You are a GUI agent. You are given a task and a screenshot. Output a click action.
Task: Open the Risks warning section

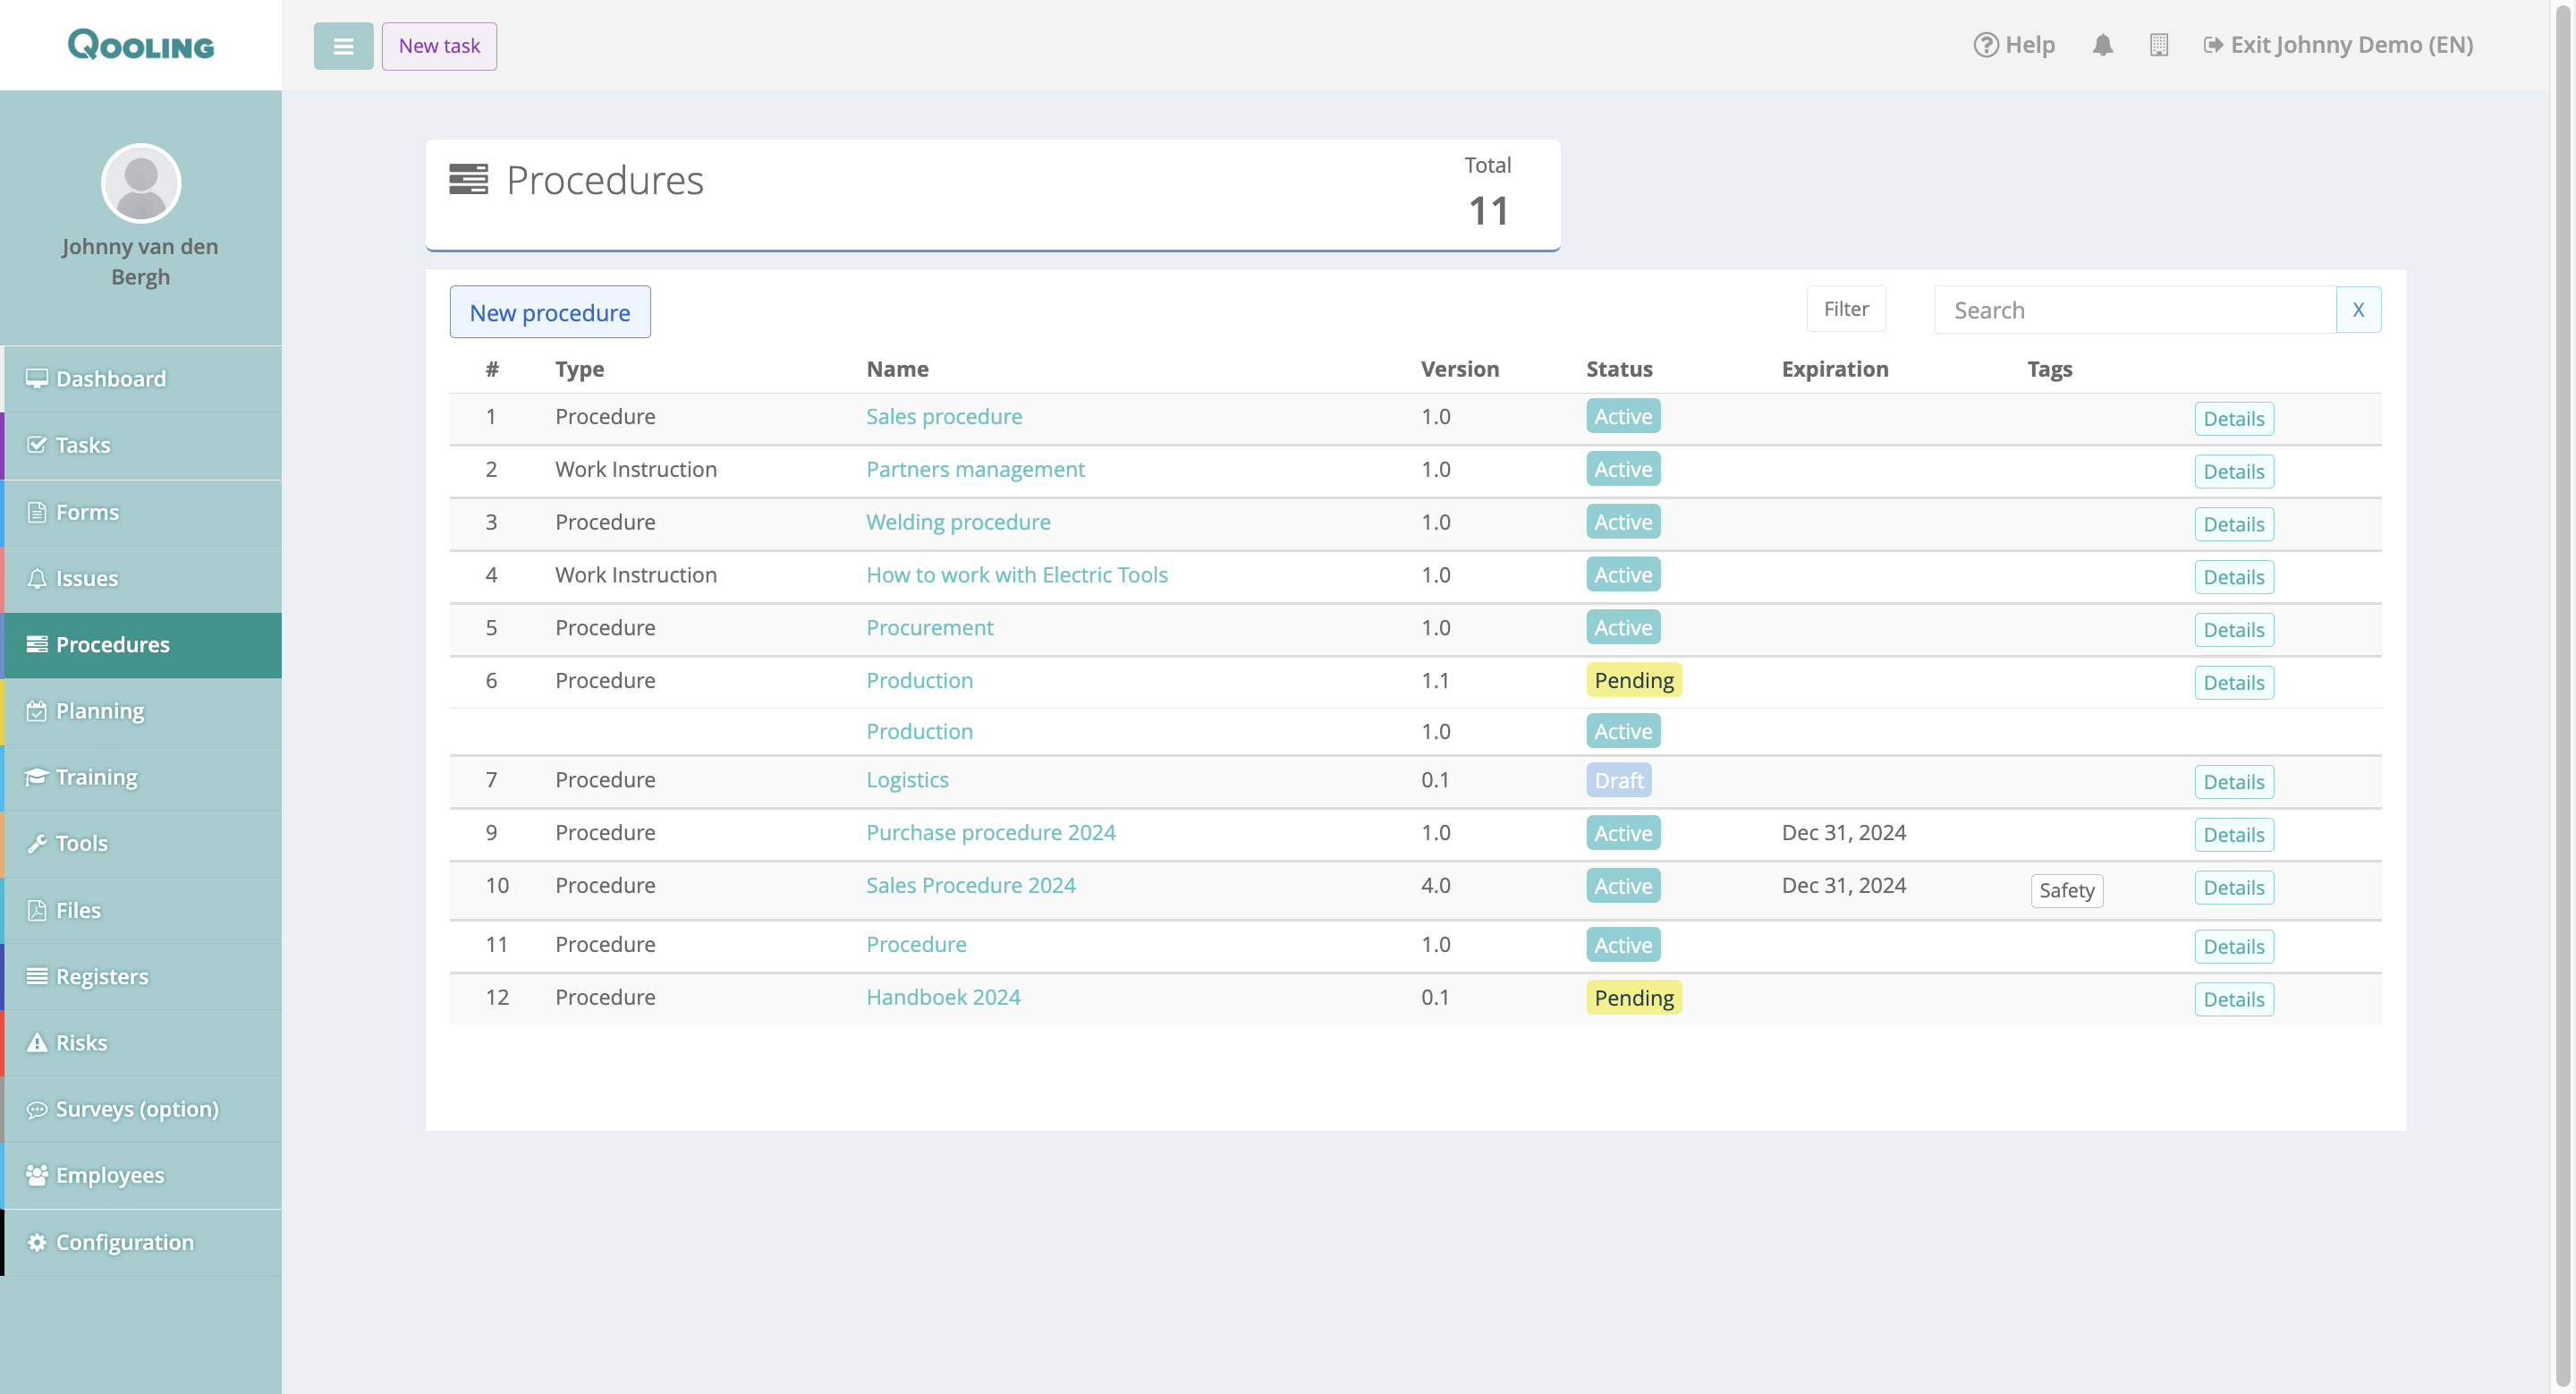click(81, 1042)
